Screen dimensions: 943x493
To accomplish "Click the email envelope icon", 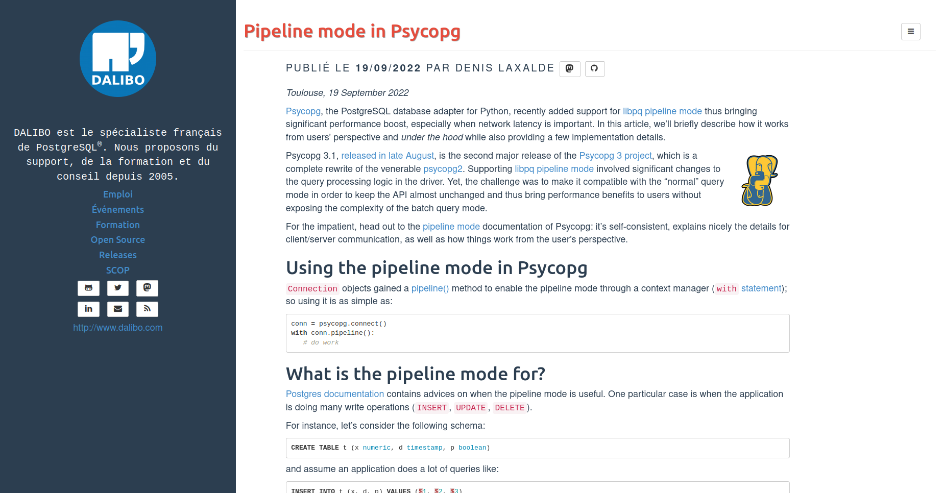I will pyautogui.click(x=118, y=309).
